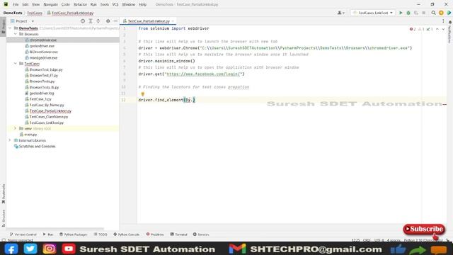Open the File menu
453x255 pixels.
16,4
